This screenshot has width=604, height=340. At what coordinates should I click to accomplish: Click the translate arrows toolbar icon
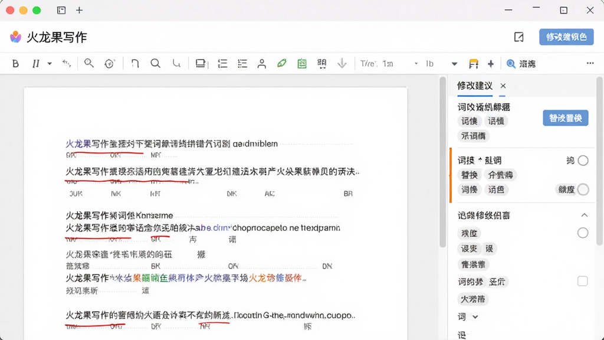66,64
